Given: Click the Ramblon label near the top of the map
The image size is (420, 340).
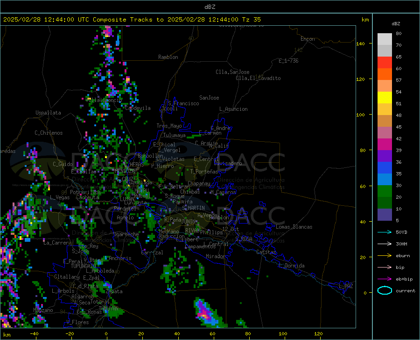Looking at the screenshot, I should click(168, 57).
